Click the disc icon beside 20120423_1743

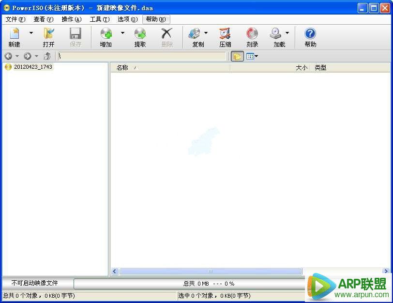[x=8, y=67]
